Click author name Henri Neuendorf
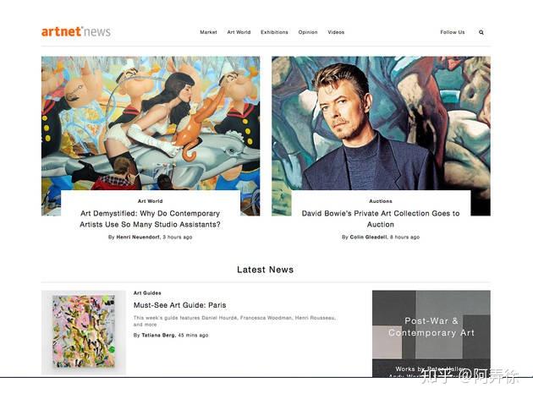 coord(138,237)
